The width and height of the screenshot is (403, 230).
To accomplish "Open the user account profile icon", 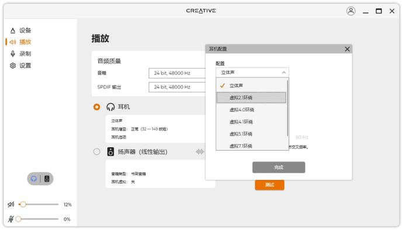I will click(x=350, y=11).
